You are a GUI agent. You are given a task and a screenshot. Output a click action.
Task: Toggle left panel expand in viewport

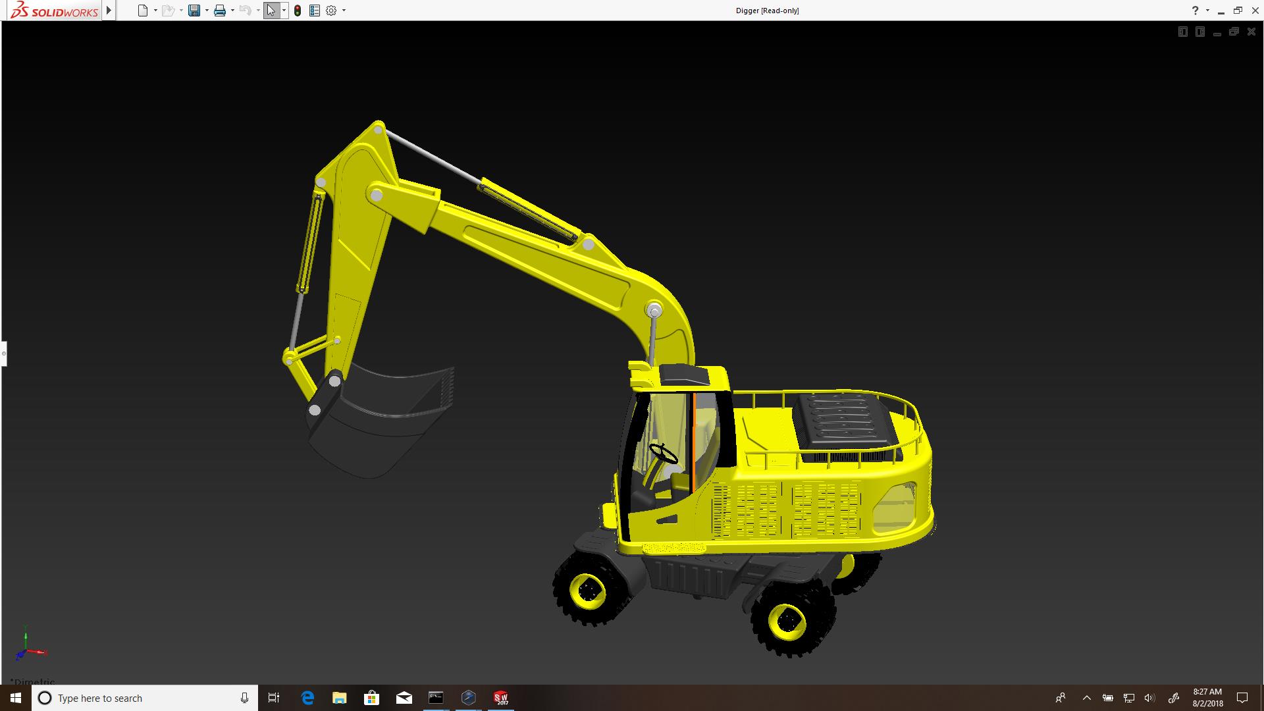coord(1182,32)
